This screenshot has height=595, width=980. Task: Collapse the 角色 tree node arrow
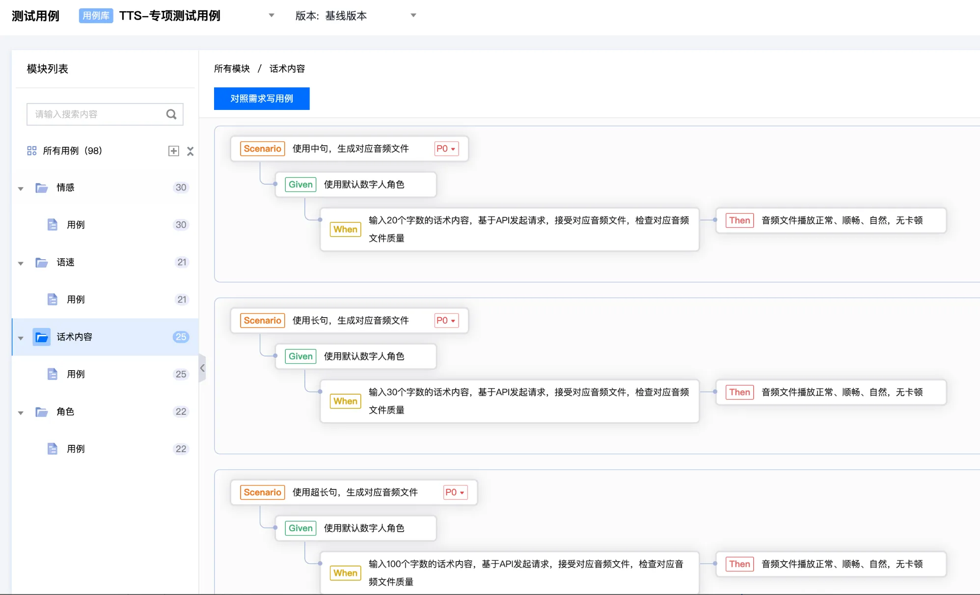pyautogui.click(x=21, y=412)
